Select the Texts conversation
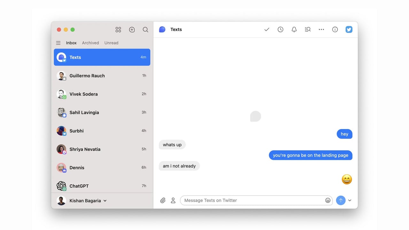Image resolution: width=409 pixels, height=230 pixels. coord(102,57)
